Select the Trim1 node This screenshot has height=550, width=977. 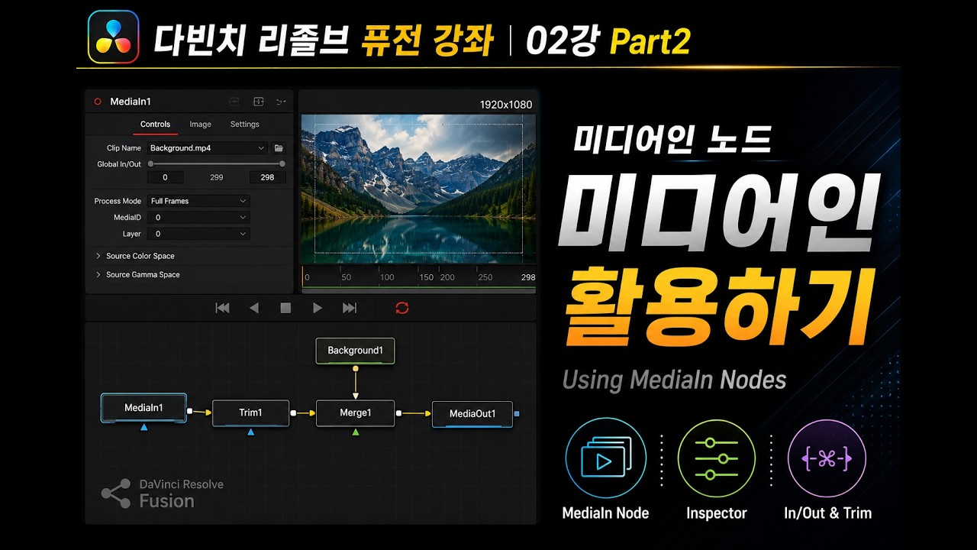point(250,412)
